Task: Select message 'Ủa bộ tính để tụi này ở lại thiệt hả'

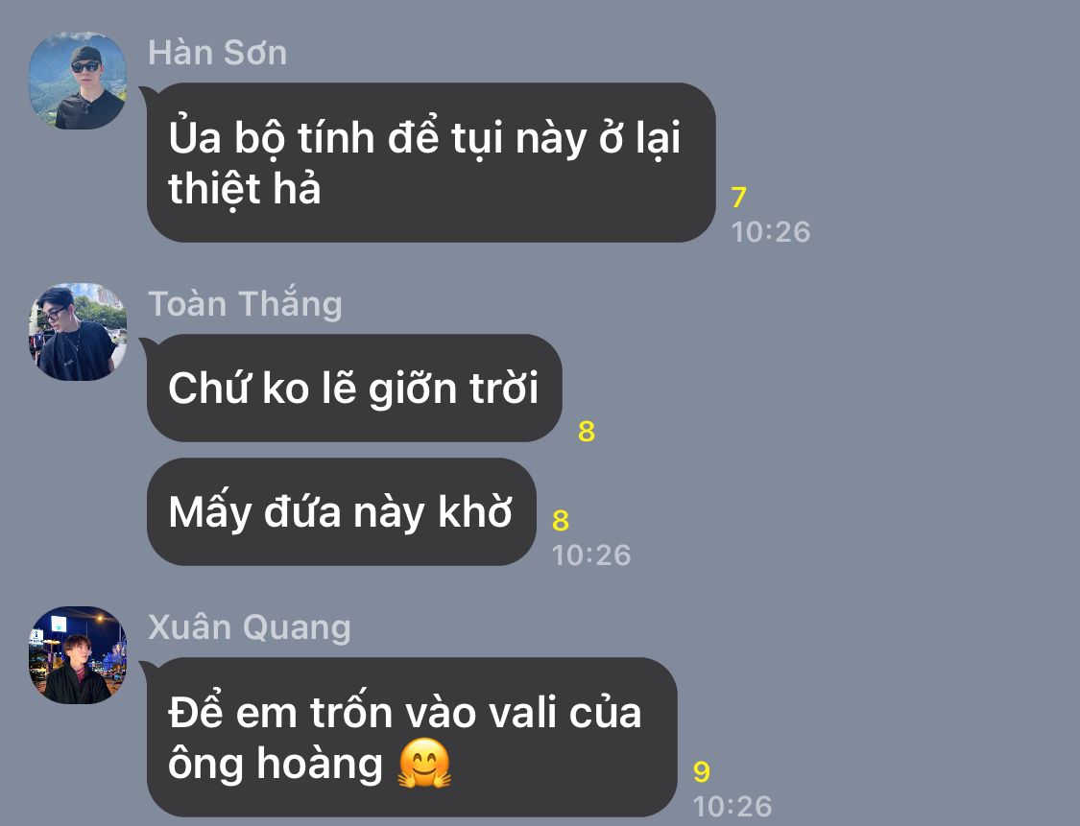Action: click(431, 162)
